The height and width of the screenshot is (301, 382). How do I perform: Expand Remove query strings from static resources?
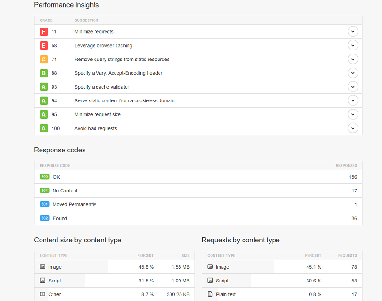pyautogui.click(x=352, y=60)
